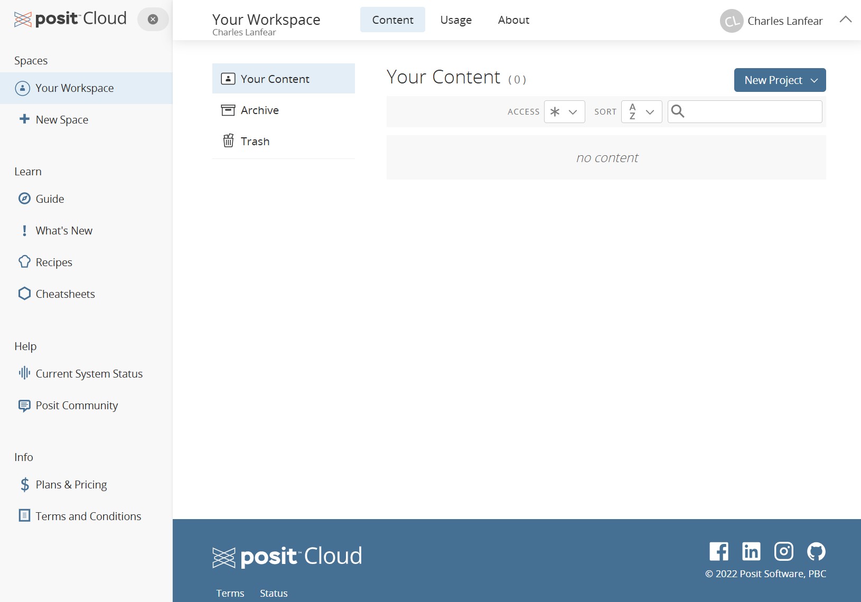Switch to the About tab
Screen dimensions: 861x602
click(x=513, y=20)
